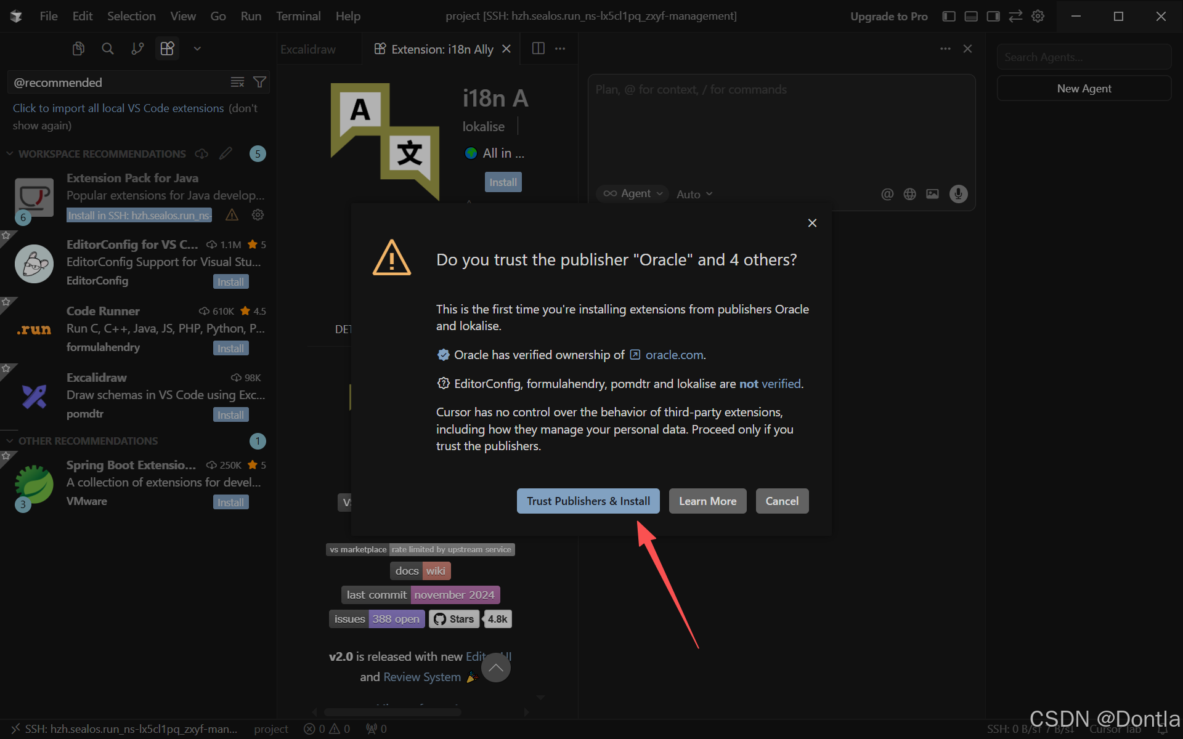Expand the activity bar overflow chevron
The width and height of the screenshot is (1183, 739).
197,49
